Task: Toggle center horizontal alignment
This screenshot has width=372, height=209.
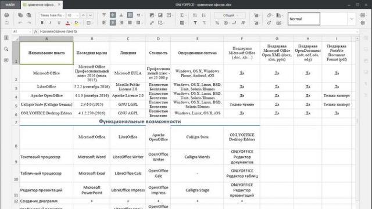Action: [x=113, y=23]
